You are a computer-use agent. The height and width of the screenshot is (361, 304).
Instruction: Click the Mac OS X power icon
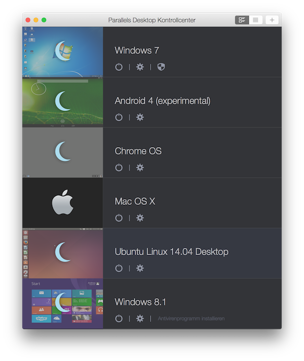click(119, 218)
